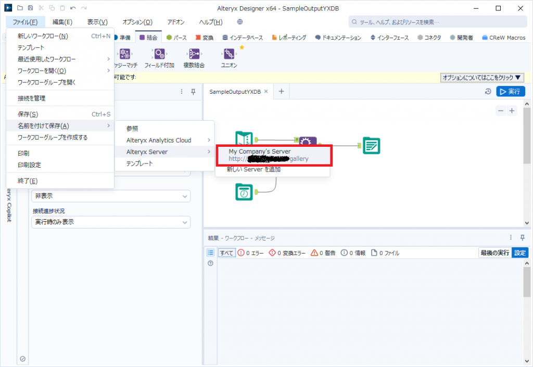This screenshot has height=367, width=533.
Task: Click the favorite star on ユニオン tool
Action: pos(242,47)
